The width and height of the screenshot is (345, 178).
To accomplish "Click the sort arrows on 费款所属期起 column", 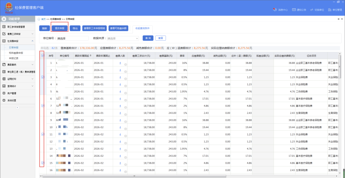I will click(91, 56).
